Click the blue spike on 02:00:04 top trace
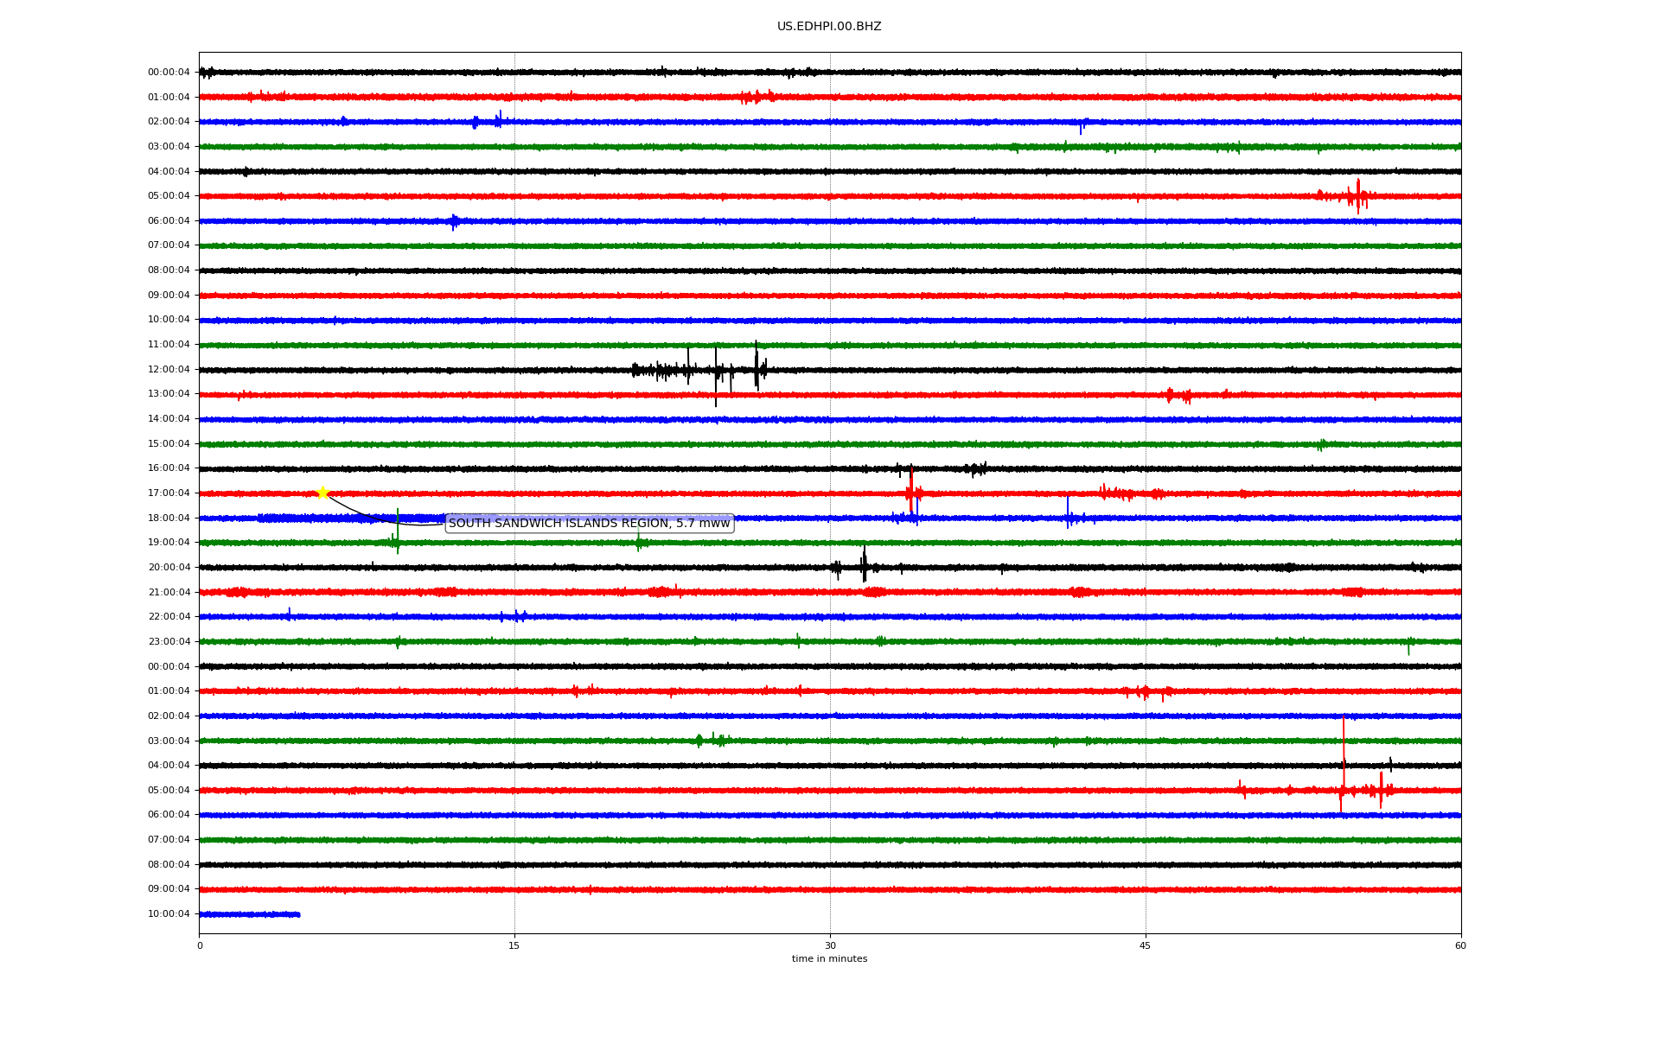The width and height of the screenshot is (1660, 1037). (499, 119)
